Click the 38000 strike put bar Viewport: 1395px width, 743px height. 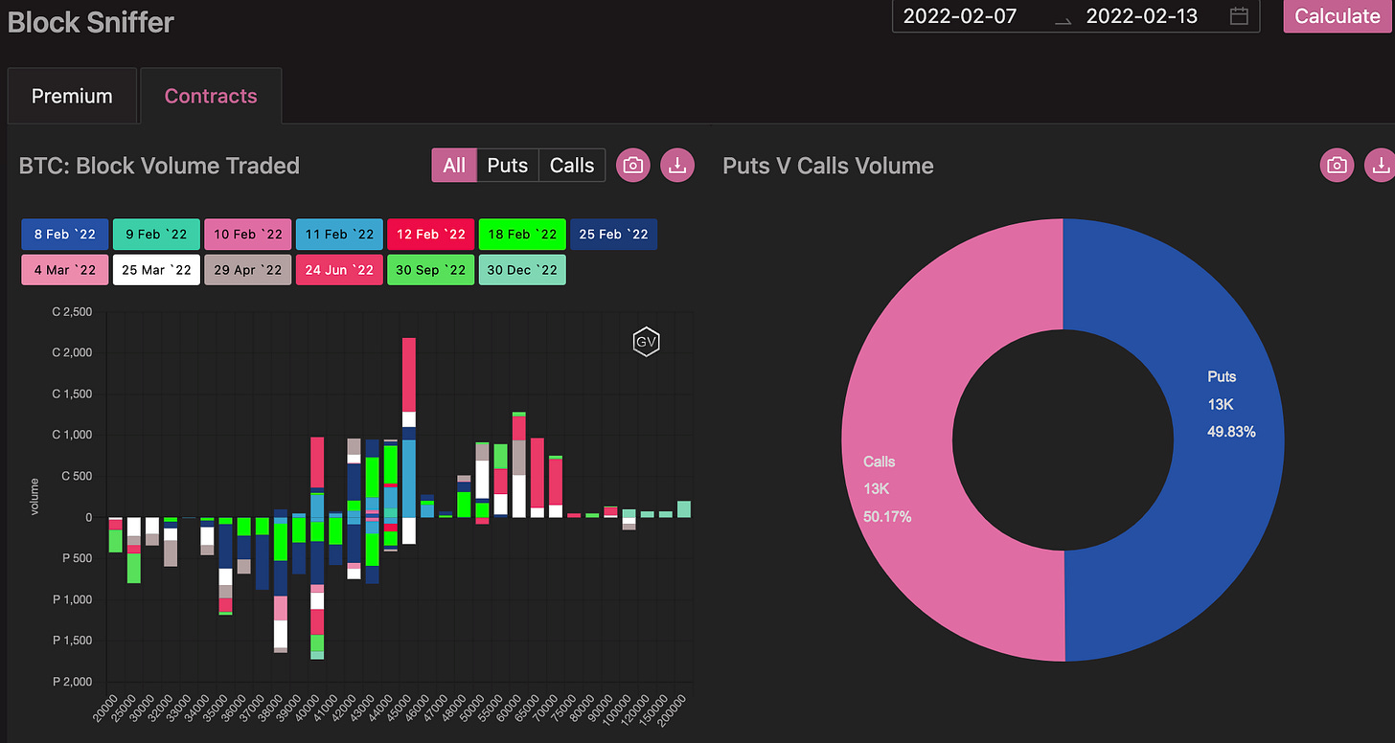click(281, 584)
